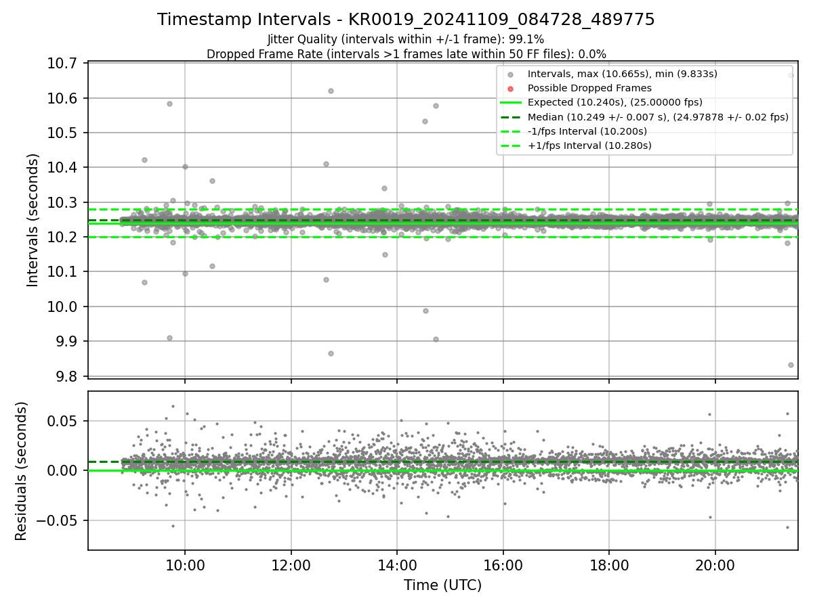This screenshot has width=813, height=609.
Task: Select legend entry 'Expected (10.240s), (25.00000 fps)'
Action: point(614,103)
